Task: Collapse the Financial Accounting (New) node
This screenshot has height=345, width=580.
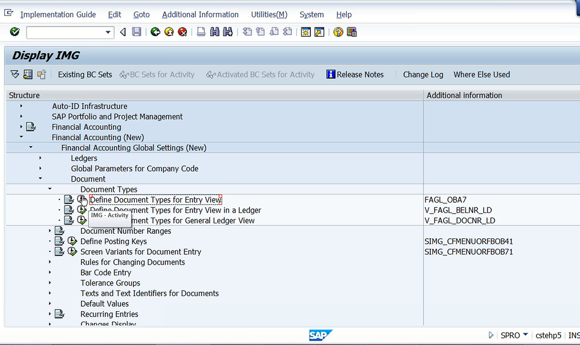Action: click(x=21, y=137)
